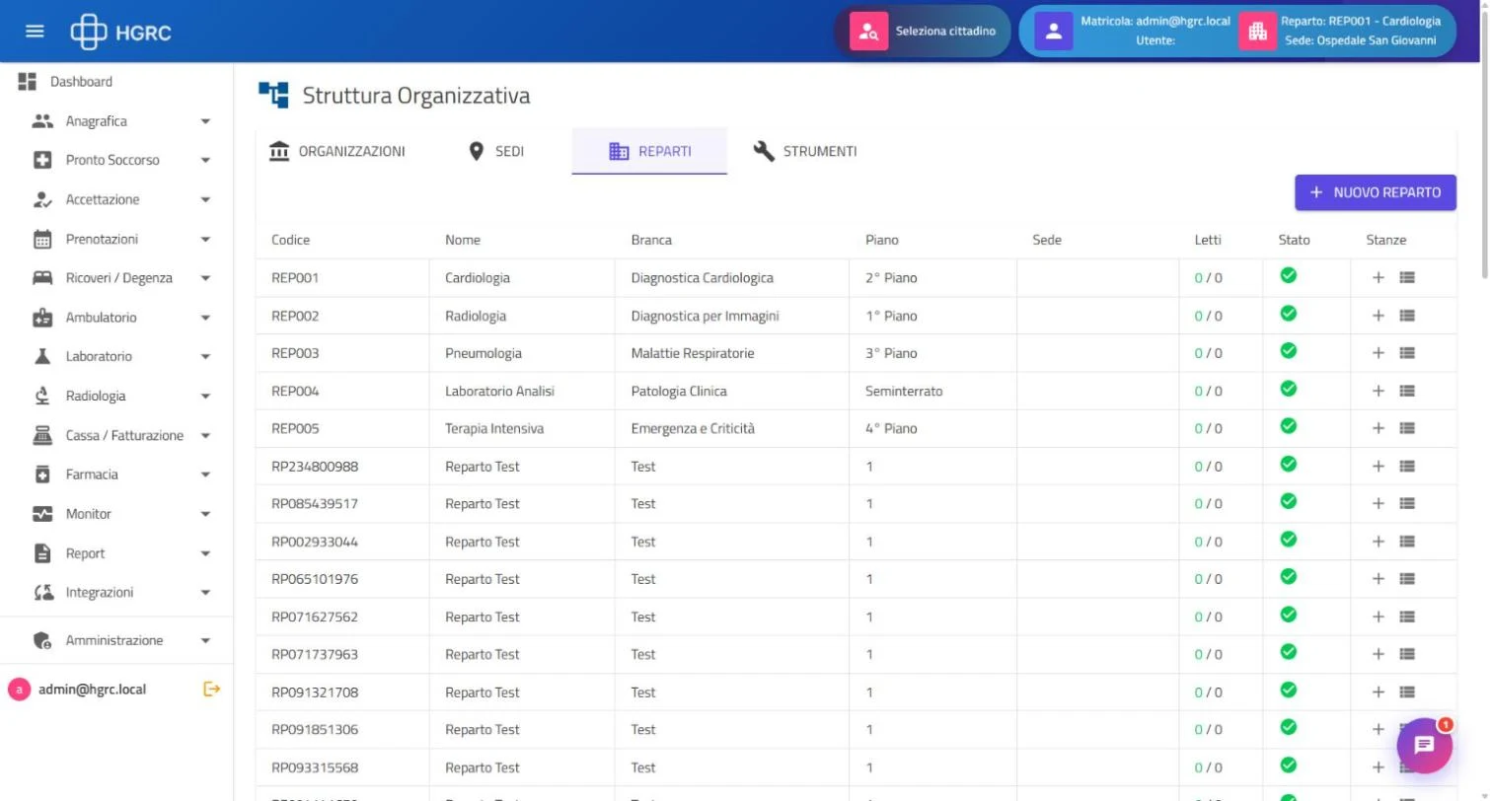Click the department building icon in header

click(x=1257, y=32)
